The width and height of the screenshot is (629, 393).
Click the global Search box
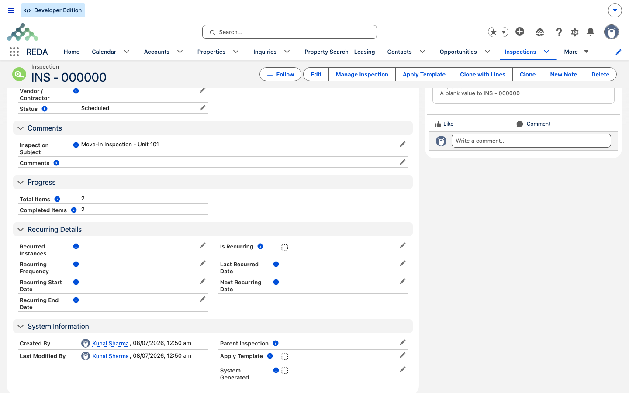(290, 32)
